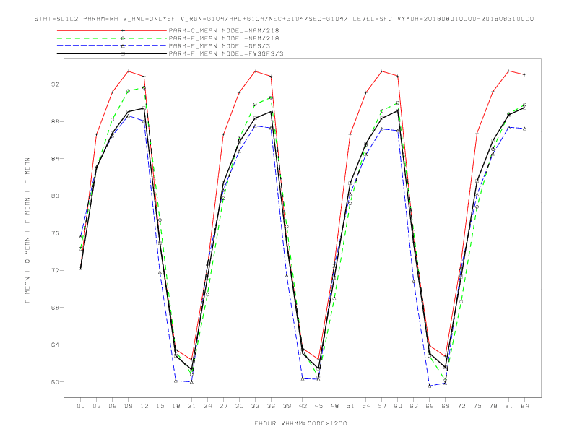Click forecast hour tick 75 on x-axis

[x=477, y=406]
